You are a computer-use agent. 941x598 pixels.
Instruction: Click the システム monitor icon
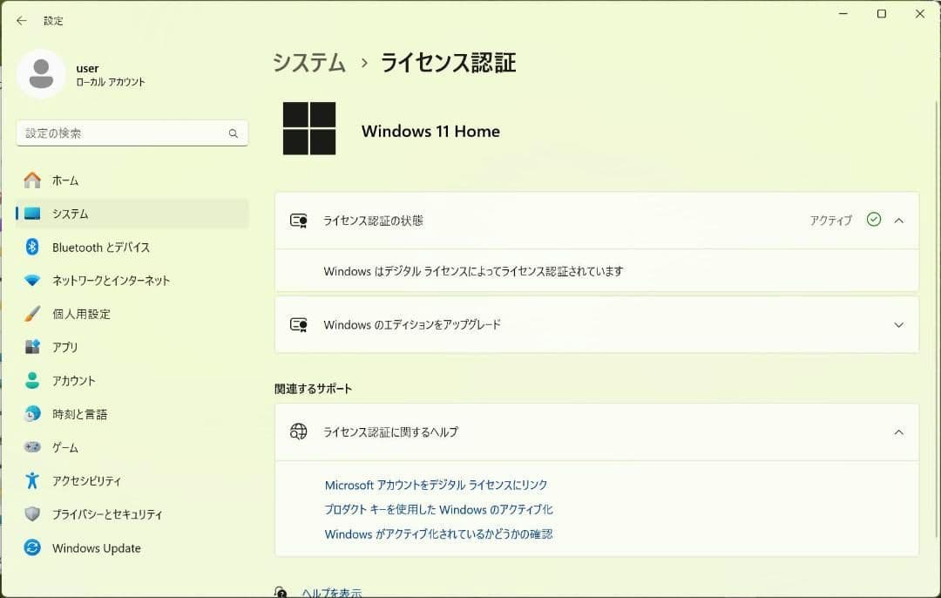point(32,214)
